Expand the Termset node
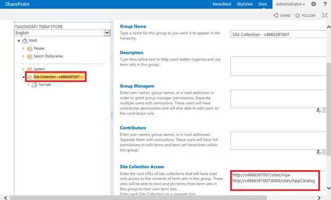This screenshot has width=331, height=200. [28, 85]
